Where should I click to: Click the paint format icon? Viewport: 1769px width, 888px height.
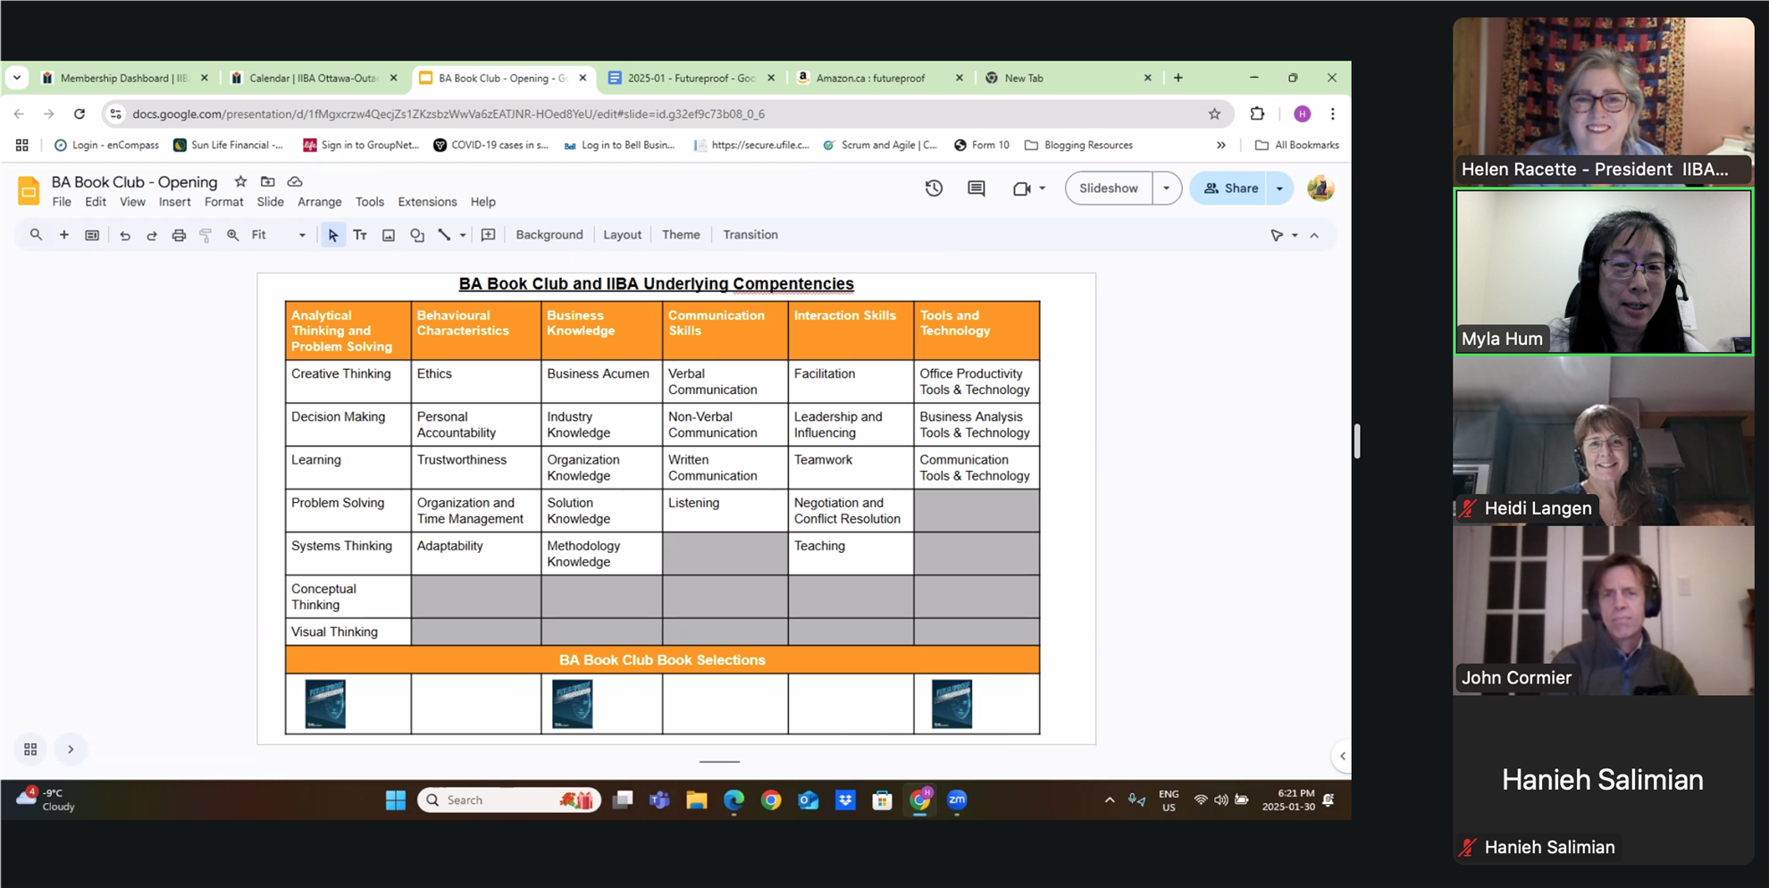coord(205,235)
